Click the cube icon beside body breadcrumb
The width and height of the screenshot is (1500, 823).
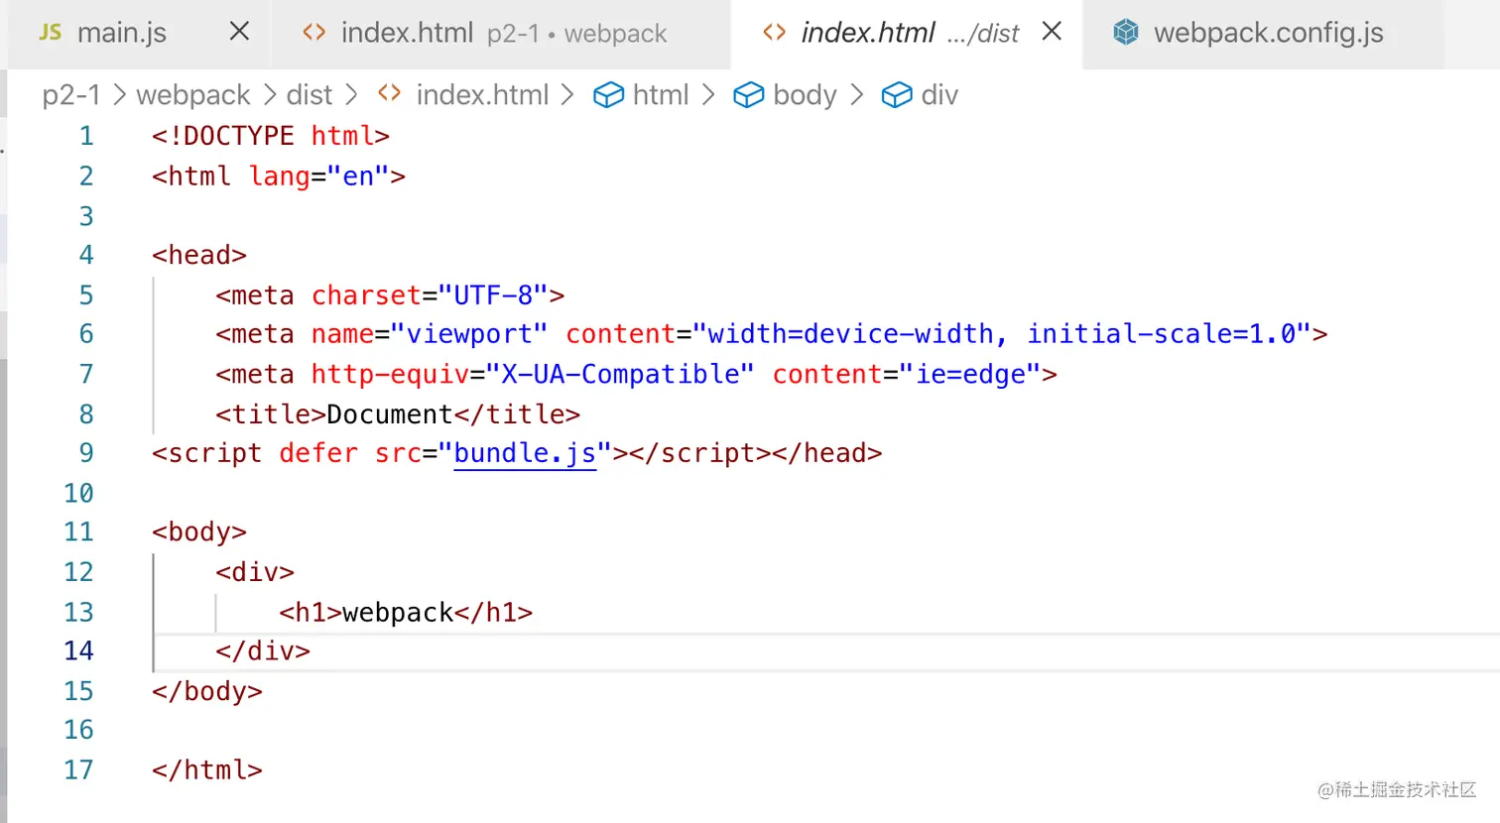coord(748,95)
